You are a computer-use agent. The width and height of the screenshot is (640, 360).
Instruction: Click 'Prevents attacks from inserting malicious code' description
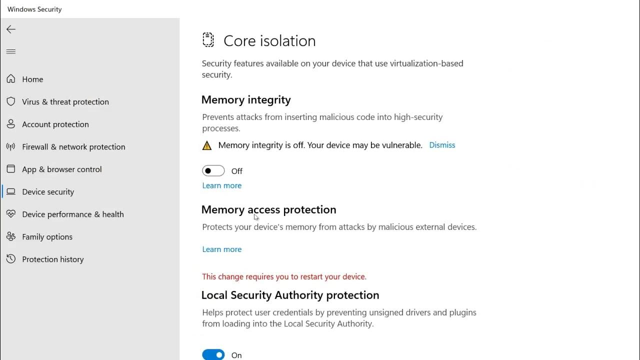click(x=322, y=122)
